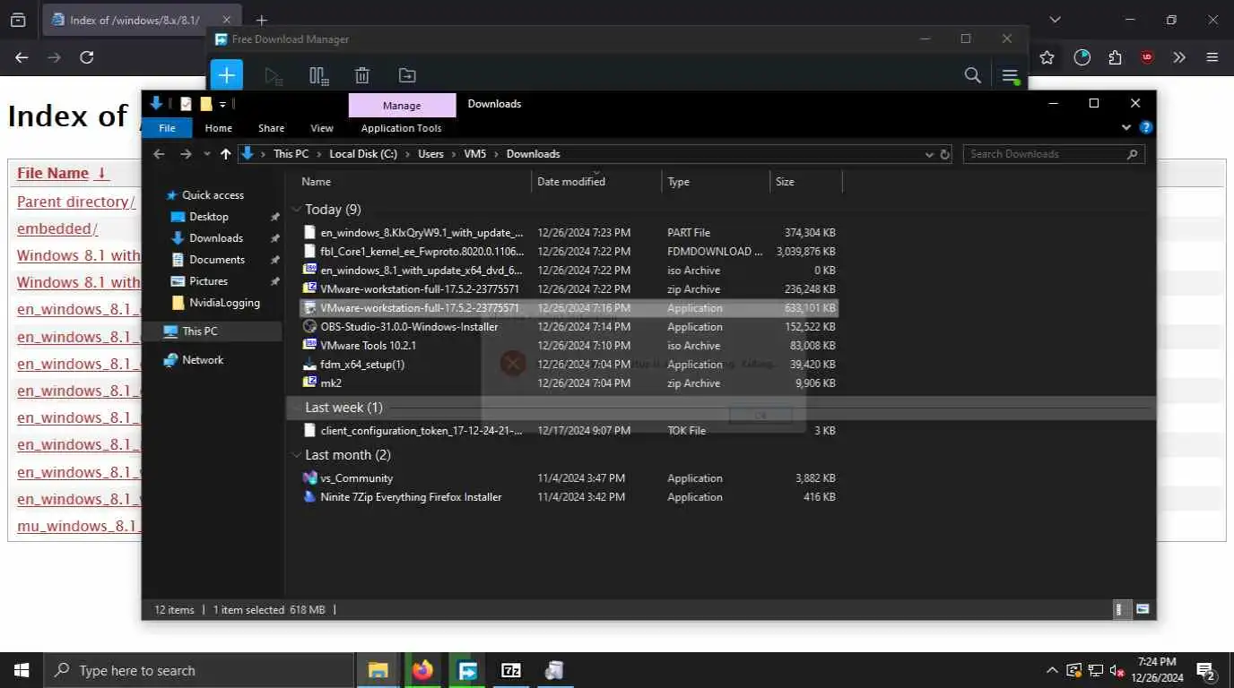Image resolution: width=1234 pixels, height=688 pixels.
Task: Click the Windows Start button
Action: click(22, 670)
